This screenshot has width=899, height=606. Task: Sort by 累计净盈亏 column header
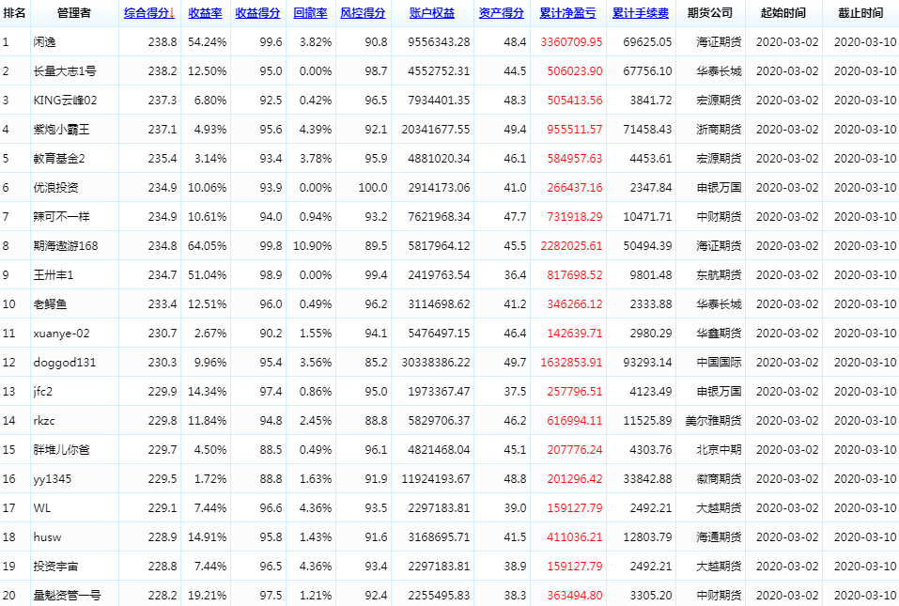click(x=567, y=13)
